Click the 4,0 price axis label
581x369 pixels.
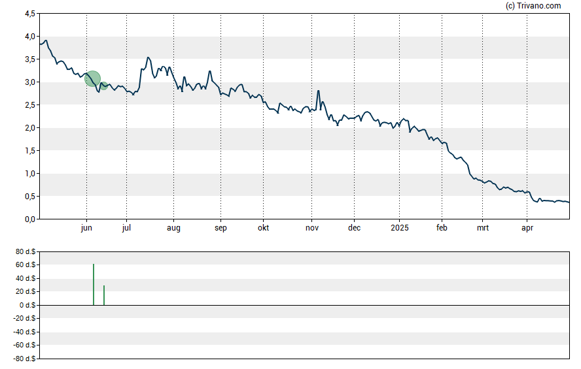[30, 37]
